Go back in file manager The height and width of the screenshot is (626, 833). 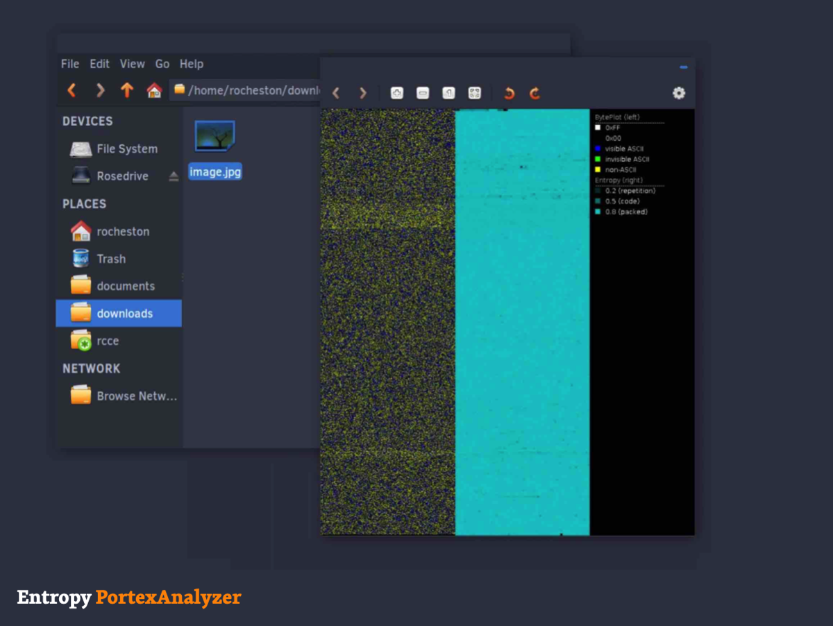tap(71, 90)
